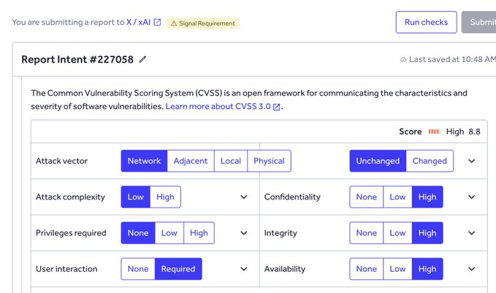Set User interaction to Required
Image resolution: width=496 pixels, height=293 pixels.
click(178, 270)
